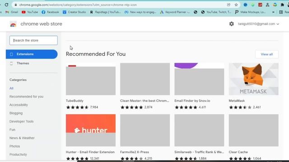Open the Email Finder by Snov.io thumbnail
This screenshot has height=162, width=289.
199,79
